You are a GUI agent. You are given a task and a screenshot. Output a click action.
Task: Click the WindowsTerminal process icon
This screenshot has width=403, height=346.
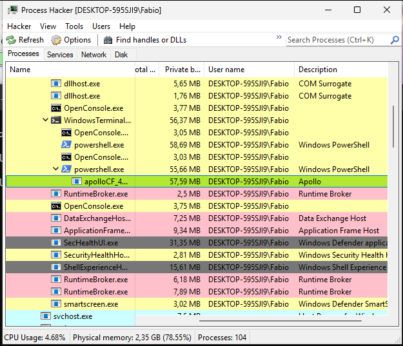56,120
